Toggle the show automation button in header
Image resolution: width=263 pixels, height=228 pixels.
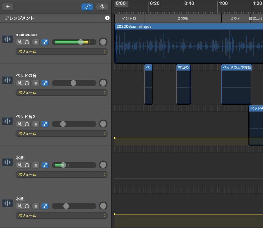87,7
